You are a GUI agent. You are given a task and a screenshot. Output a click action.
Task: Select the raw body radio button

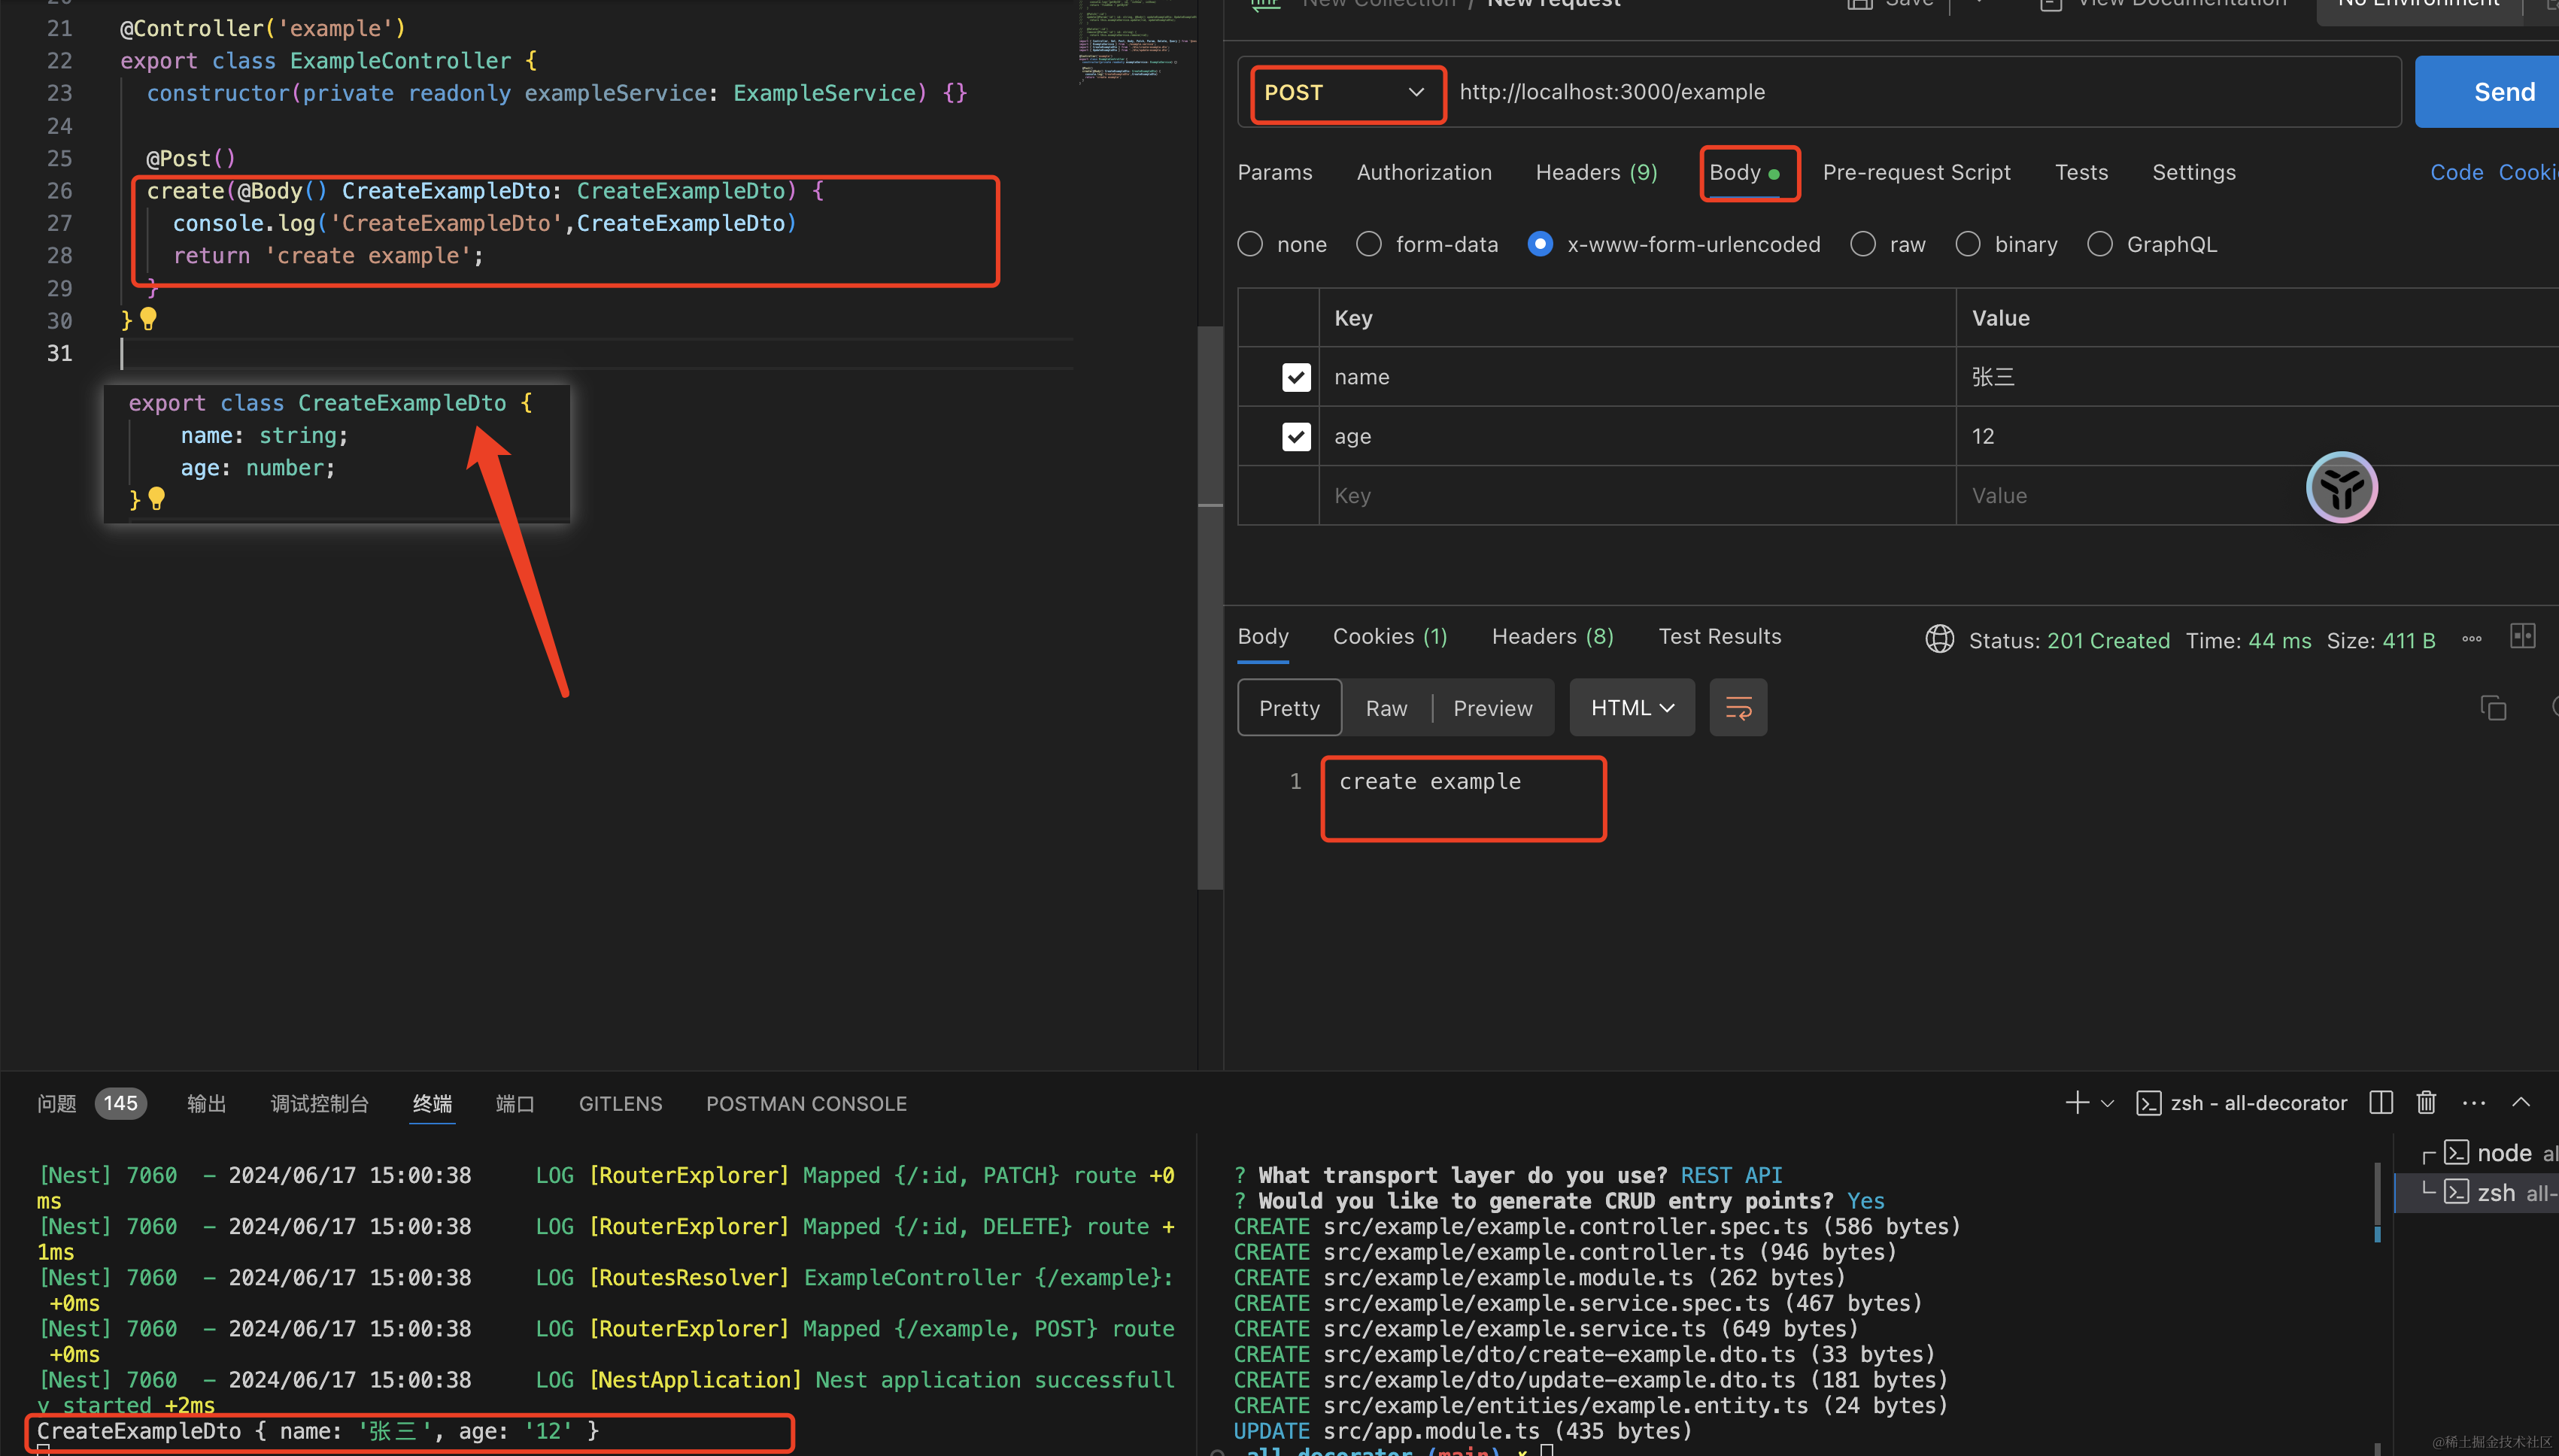tap(1862, 245)
